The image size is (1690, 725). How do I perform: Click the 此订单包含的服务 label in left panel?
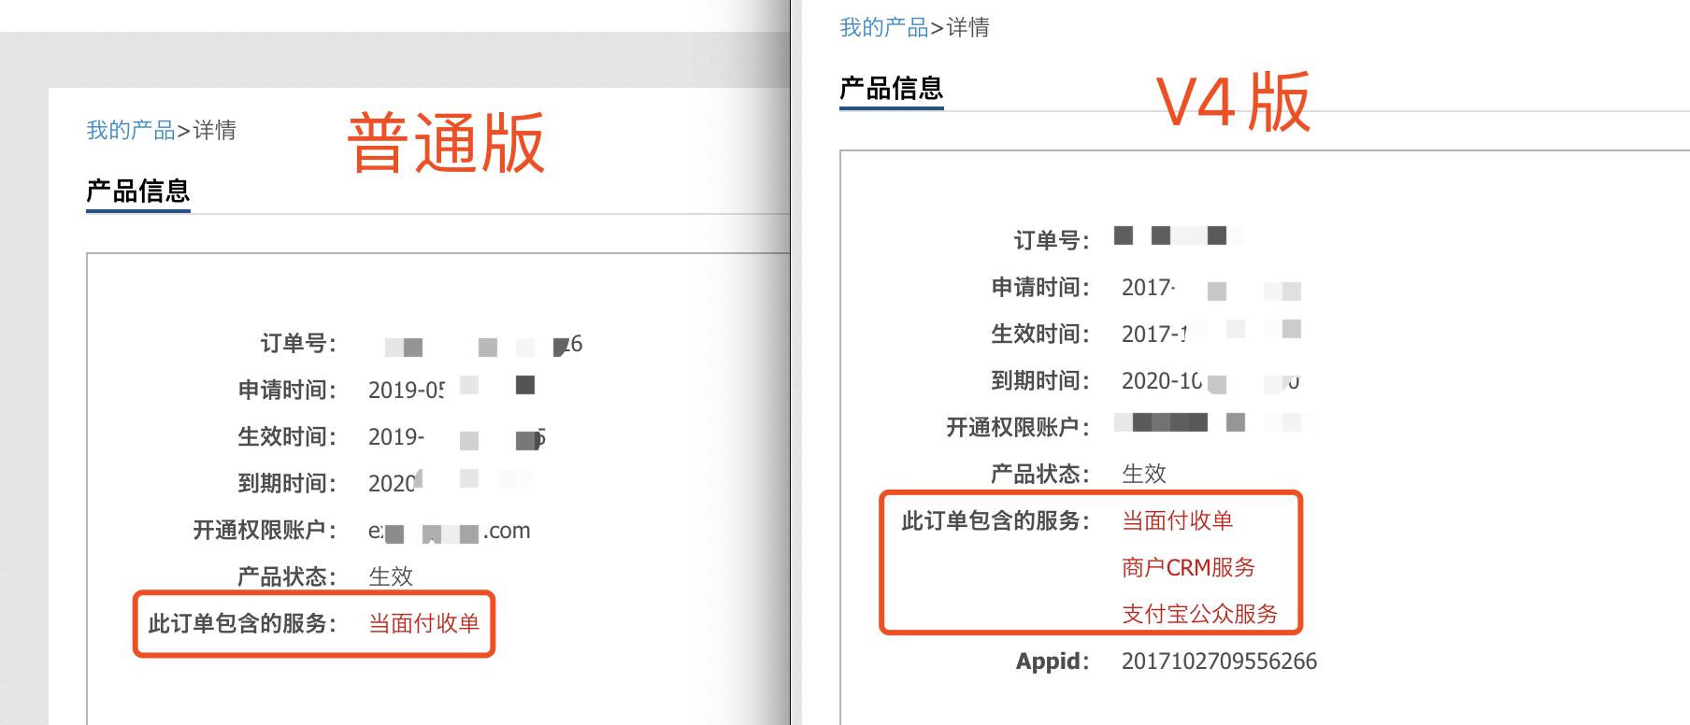coord(242,623)
